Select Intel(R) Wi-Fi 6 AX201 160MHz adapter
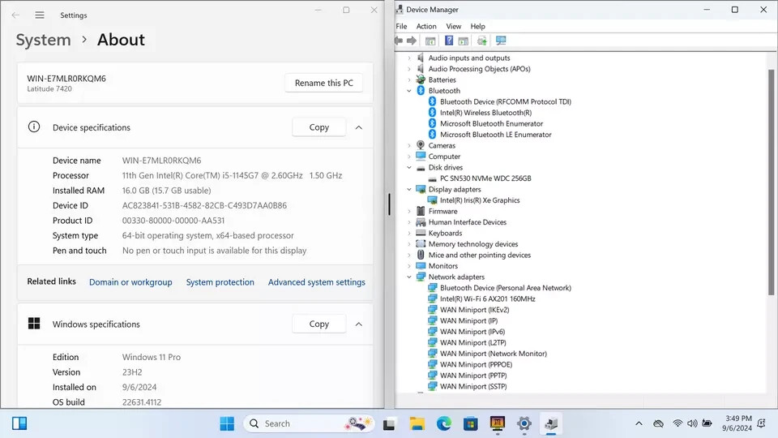Viewport: 778px width, 438px height. 487,299
